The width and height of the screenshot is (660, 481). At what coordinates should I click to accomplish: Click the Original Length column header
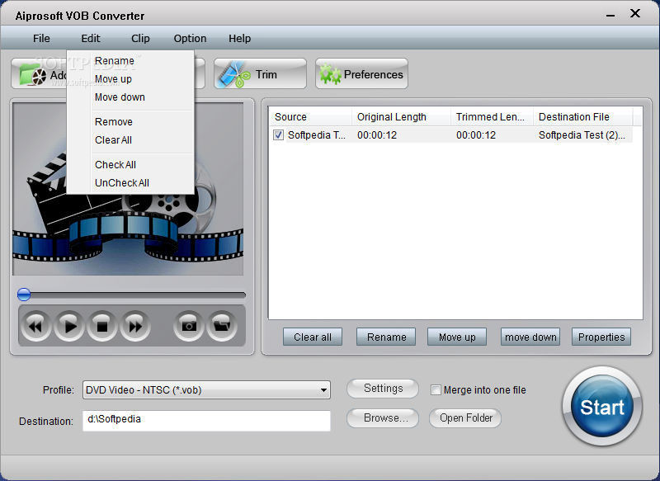tap(401, 117)
